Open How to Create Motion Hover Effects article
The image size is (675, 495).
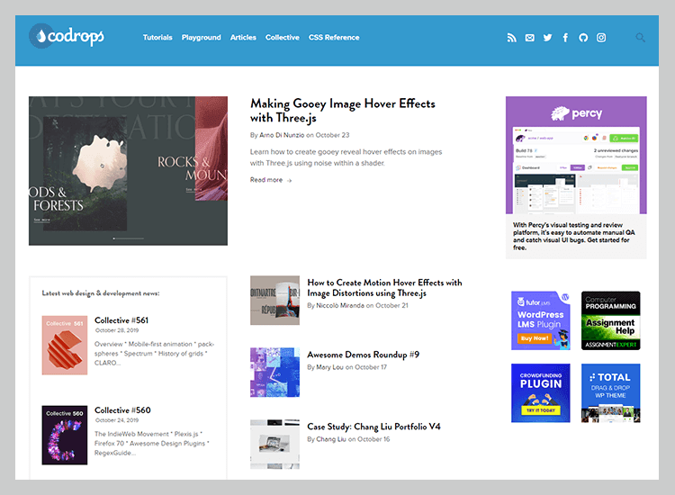[x=384, y=287]
